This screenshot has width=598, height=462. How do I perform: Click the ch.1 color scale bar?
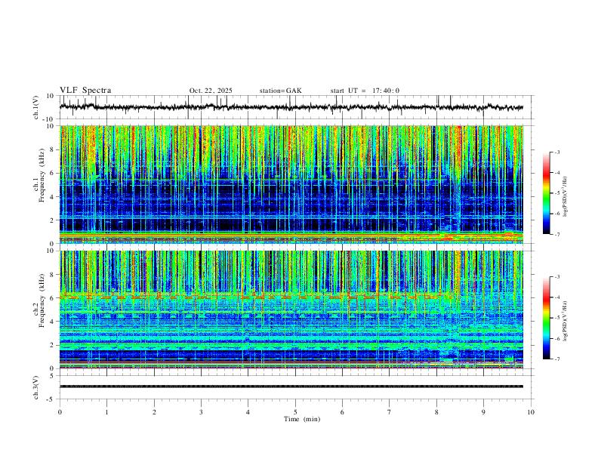pos(546,193)
